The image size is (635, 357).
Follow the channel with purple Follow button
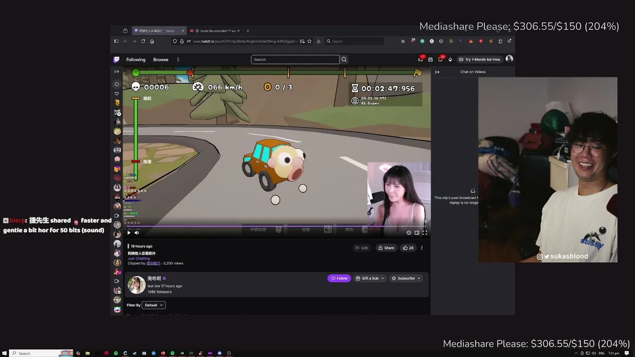pyautogui.click(x=339, y=278)
